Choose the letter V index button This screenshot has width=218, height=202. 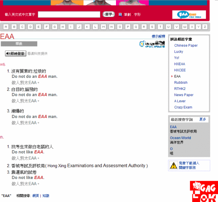click(177, 27)
